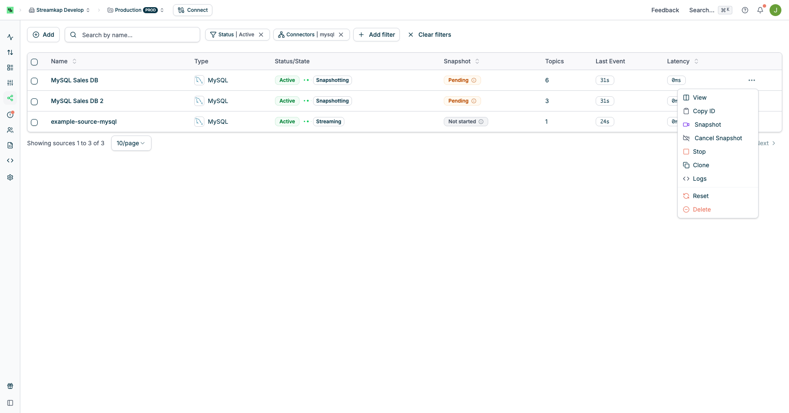Toggle the select-all checkbox in table header
The image size is (789, 413).
(x=34, y=62)
